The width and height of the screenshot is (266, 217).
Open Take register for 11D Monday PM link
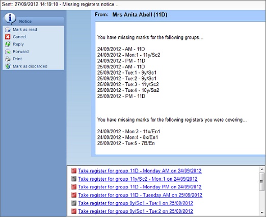point(140,187)
